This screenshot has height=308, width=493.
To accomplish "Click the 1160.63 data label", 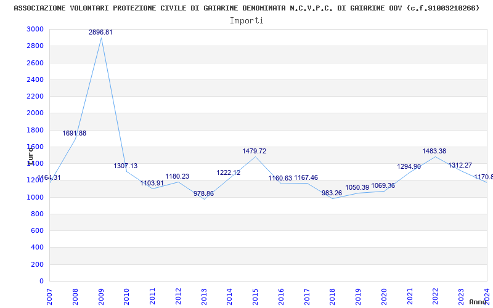I will (280, 179).
